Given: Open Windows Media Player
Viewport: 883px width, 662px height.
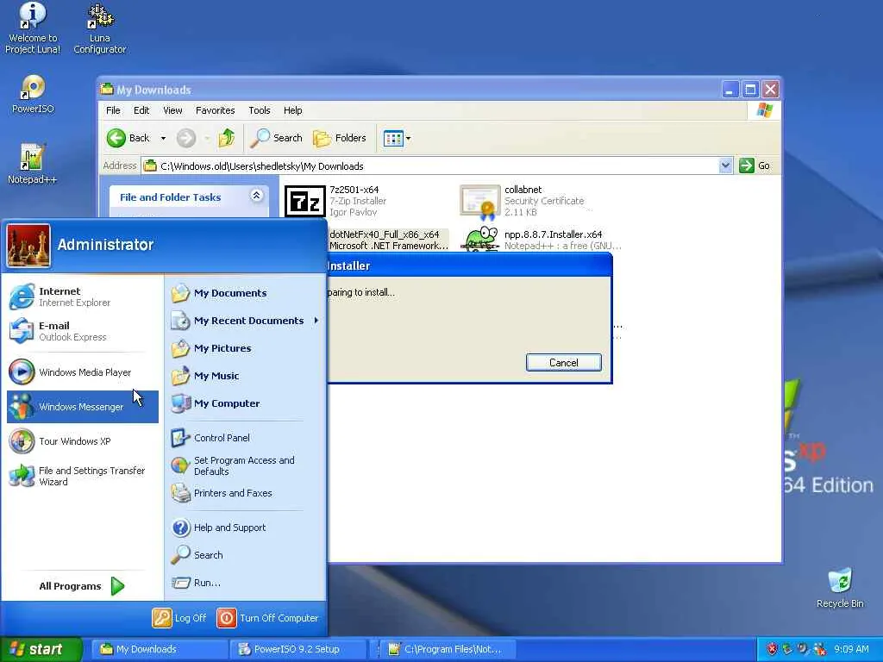Looking at the screenshot, I should 83,372.
